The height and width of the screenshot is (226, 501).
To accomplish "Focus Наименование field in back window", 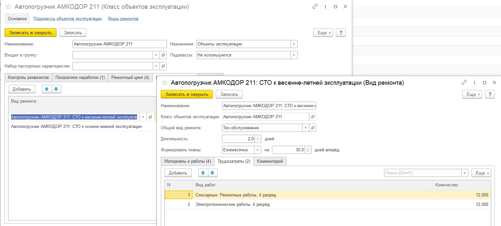I will click(120, 44).
